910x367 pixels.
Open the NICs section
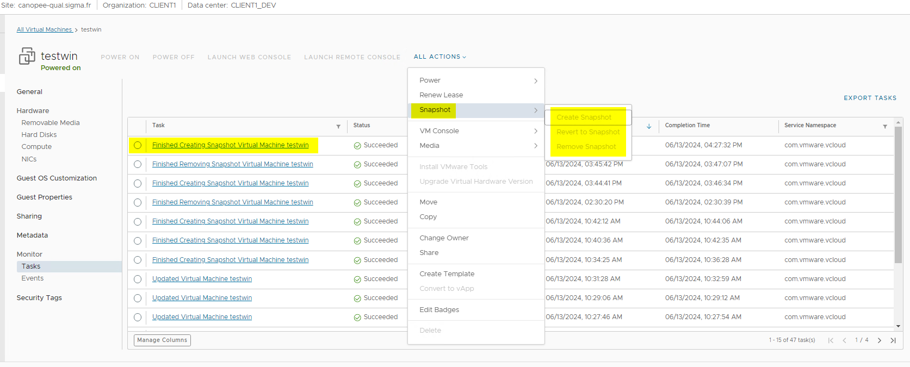tap(29, 159)
